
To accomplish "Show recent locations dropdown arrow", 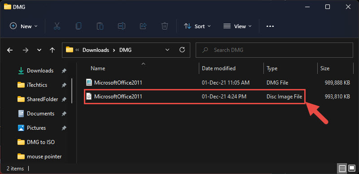I will pyautogui.click(x=39, y=50).
